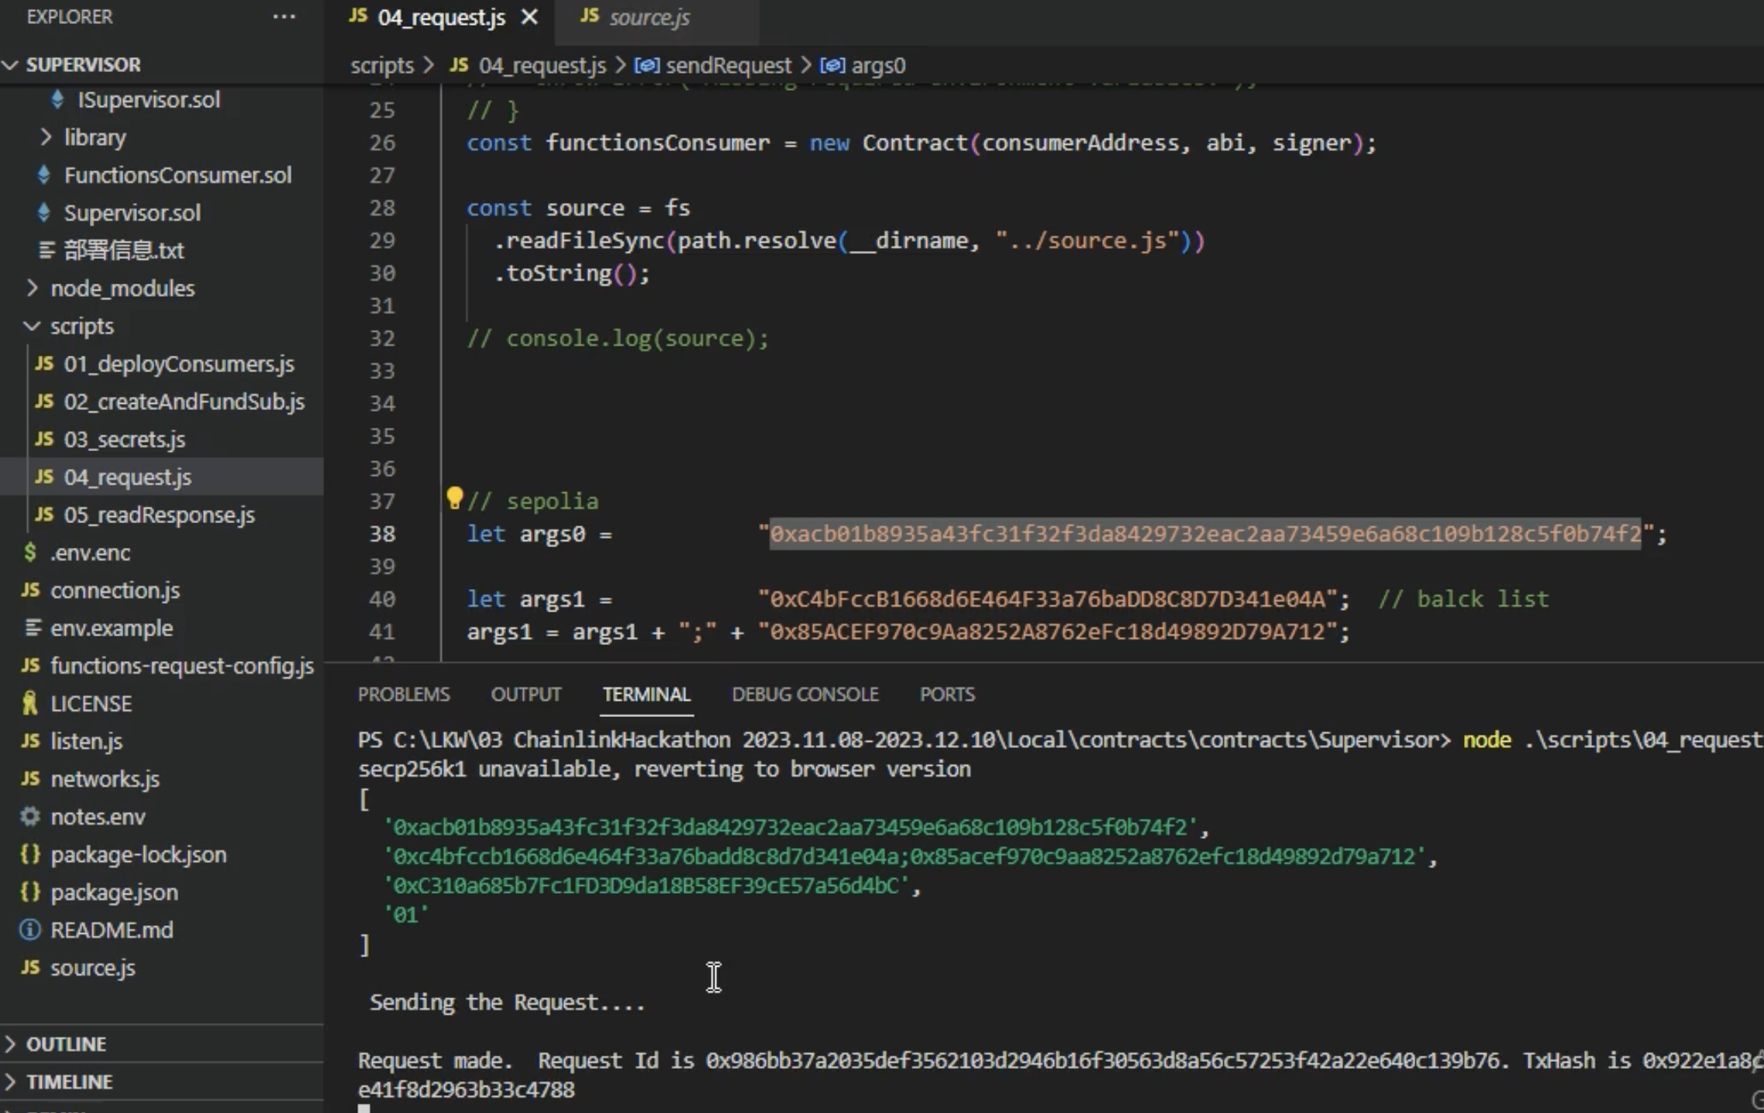
Task: Click the Explorer more actions ellipsis
Action: click(284, 16)
